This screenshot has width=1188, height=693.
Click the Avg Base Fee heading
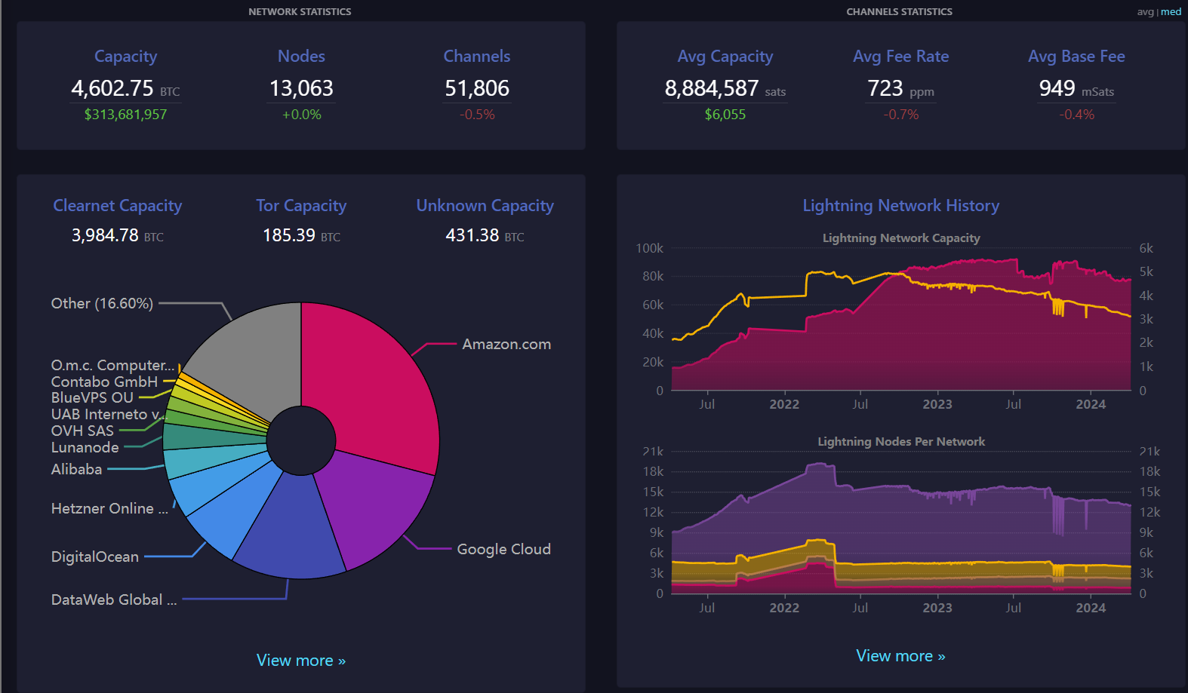pyautogui.click(x=1076, y=57)
